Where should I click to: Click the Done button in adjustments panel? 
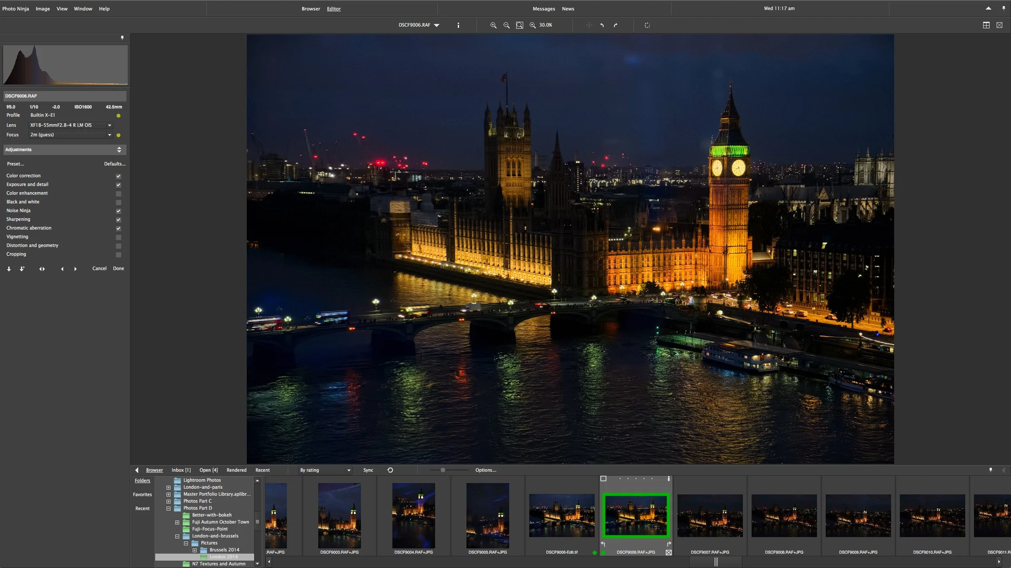[118, 268]
